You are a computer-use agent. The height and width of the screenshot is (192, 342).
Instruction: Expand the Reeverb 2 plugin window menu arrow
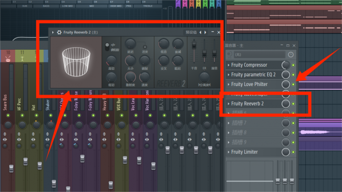coord(53,32)
